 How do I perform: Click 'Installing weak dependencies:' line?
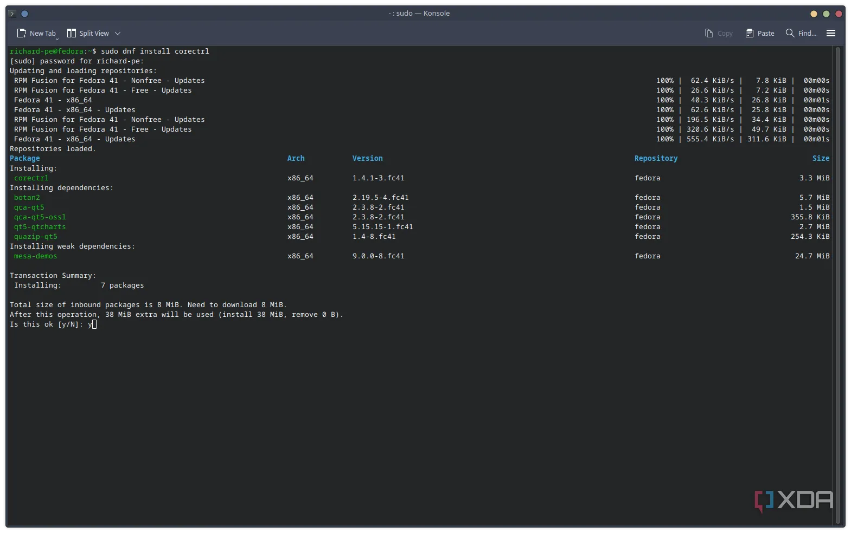point(72,246)
